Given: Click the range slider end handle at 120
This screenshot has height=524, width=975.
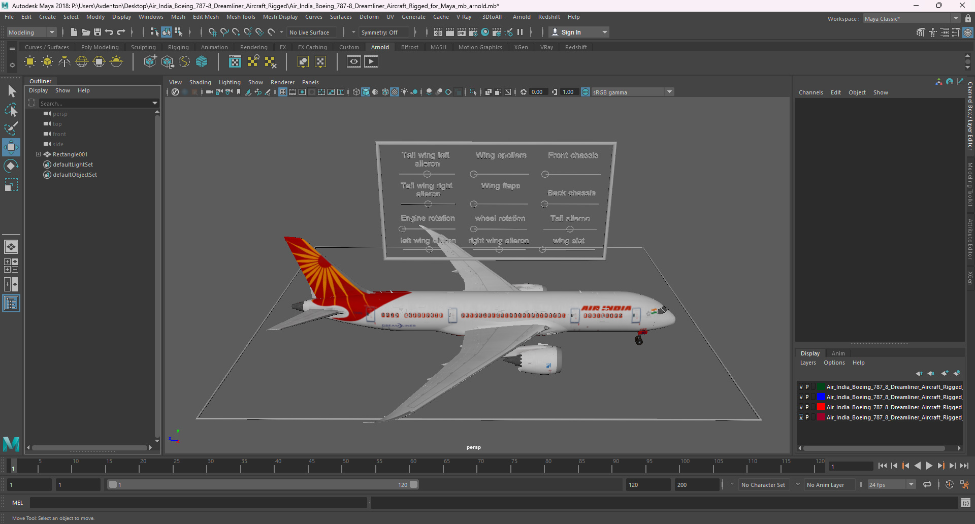Looking at the screenshot, I should [x=414, y=484].
